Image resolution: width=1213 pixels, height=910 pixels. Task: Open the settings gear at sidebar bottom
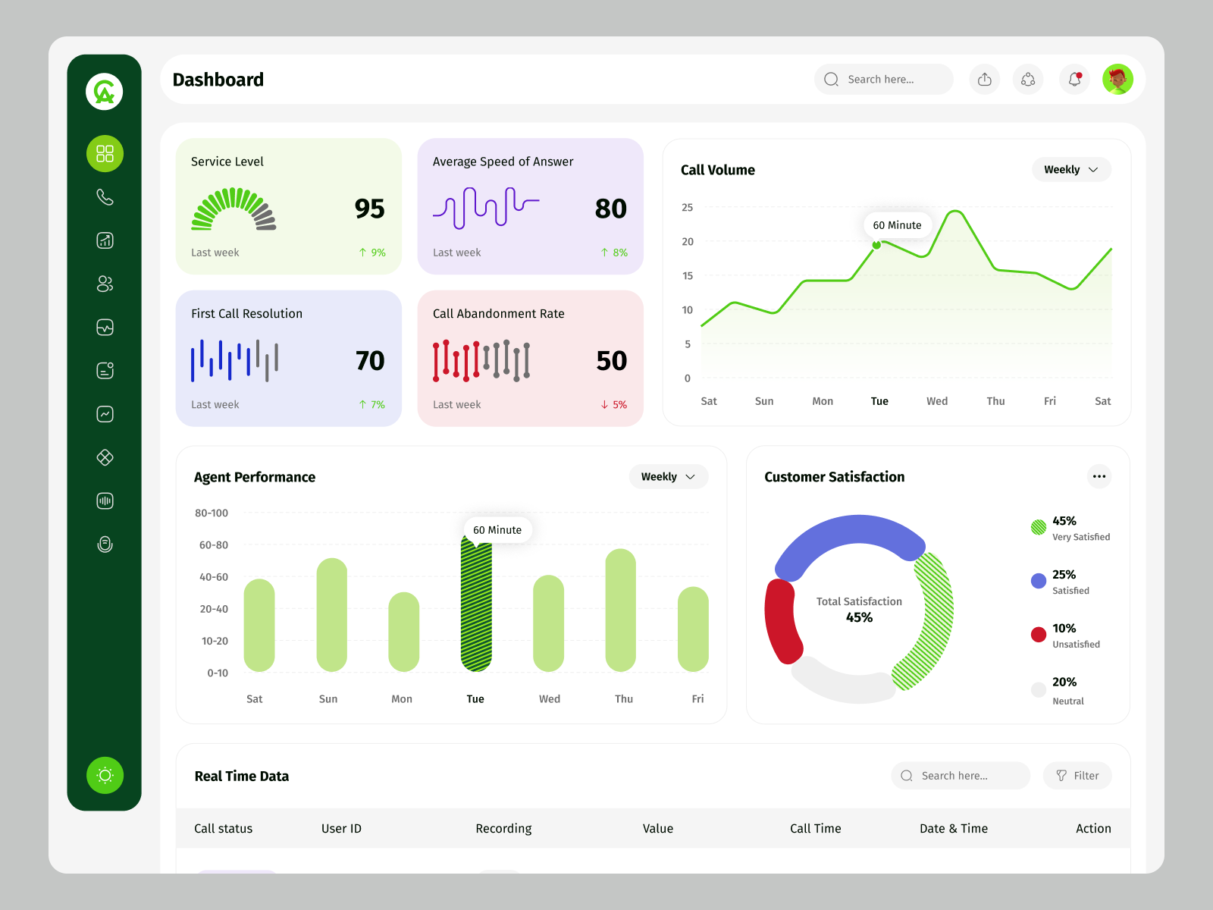coord(105,775)
